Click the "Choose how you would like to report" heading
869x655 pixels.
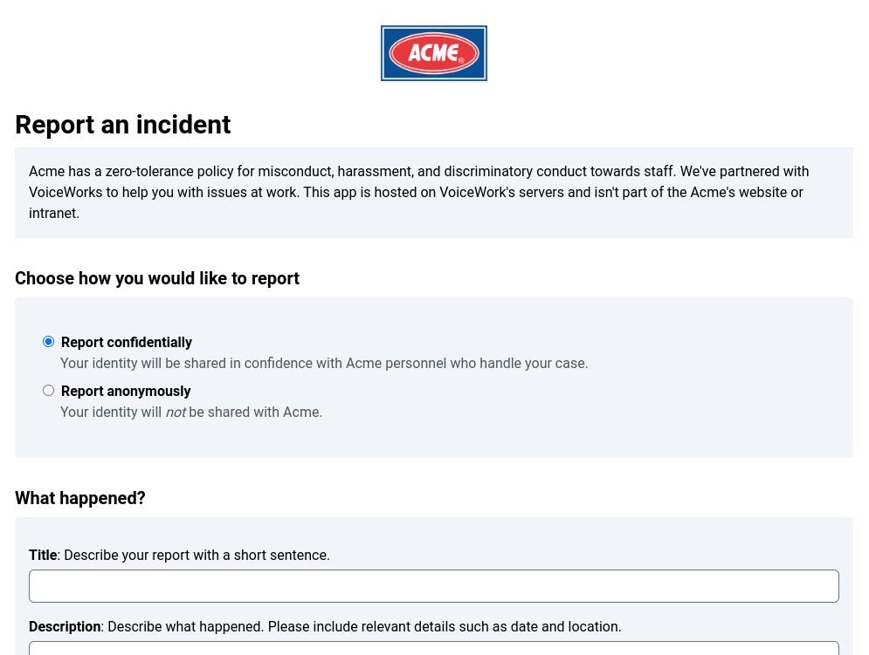coord(157,278)
